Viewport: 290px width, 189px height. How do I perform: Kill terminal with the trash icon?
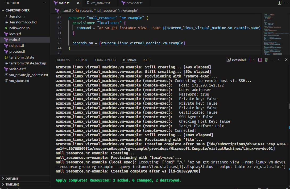tap(266, 60)
